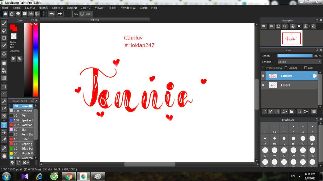The height and width of the screenshot is (181, 323).
Task: Open the Select menu
Action: point(57,8)
